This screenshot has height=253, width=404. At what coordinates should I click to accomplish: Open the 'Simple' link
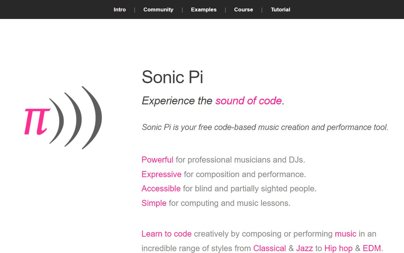click(x=154, y=203)
